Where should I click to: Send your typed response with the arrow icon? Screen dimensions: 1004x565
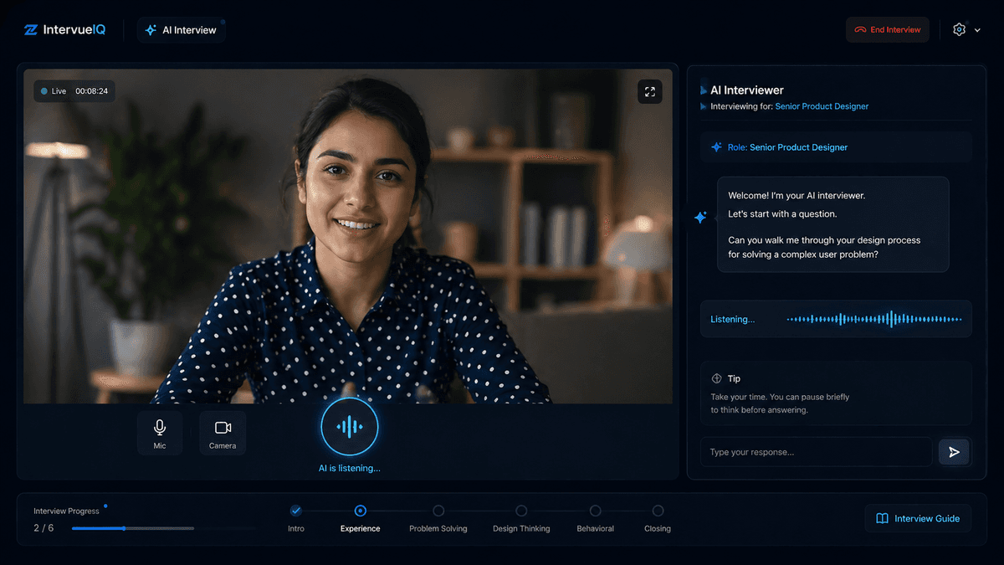pyautogui.click(x=954, y=451)
